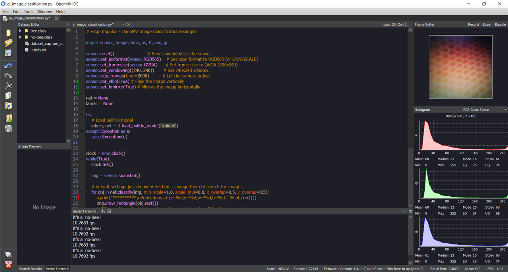Select the ei_image_classification.py file tab
This screenshot has height=272, width=508.
click(29, 18)
